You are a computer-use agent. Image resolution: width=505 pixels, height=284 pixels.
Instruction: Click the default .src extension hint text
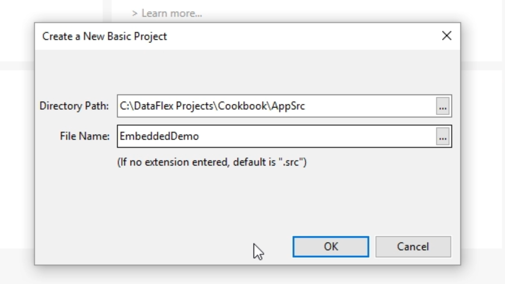pos(212,162)
